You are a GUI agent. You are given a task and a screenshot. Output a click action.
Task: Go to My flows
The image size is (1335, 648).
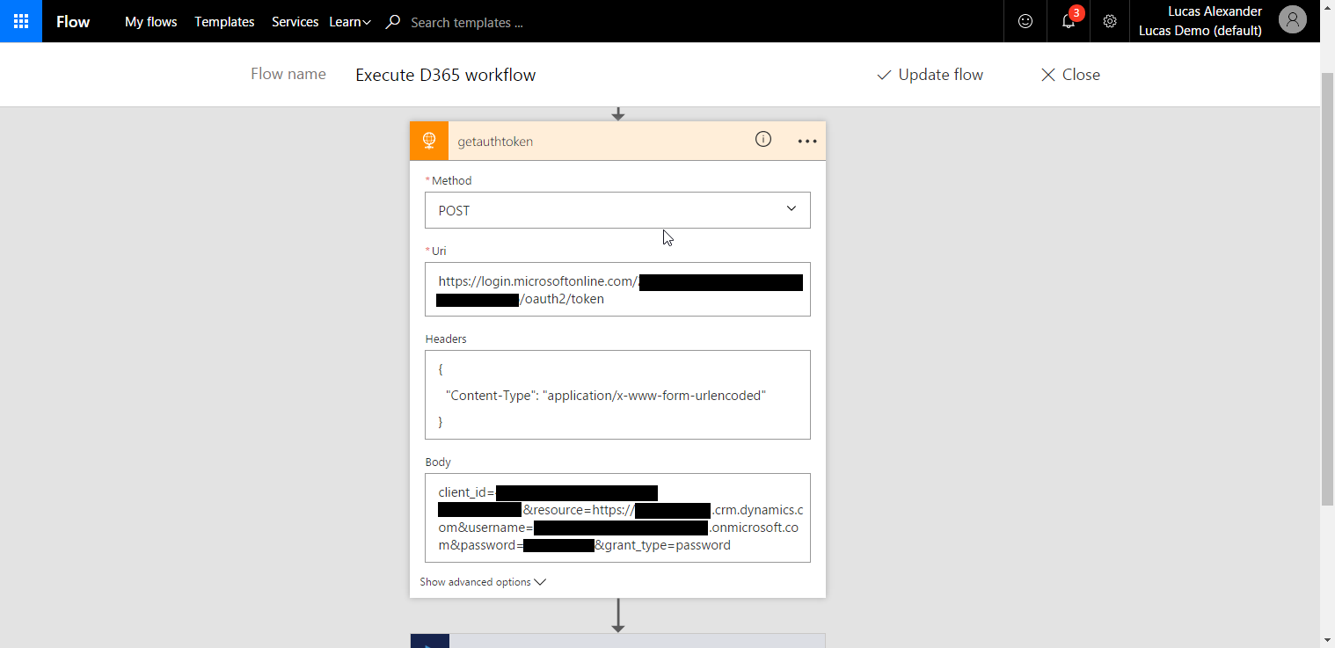(x=150, y=22)
